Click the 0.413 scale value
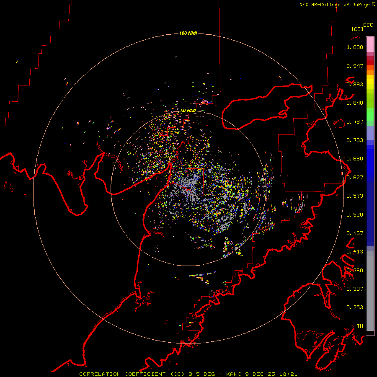Viewport: 377px width, 377px height. (x=355, y=252)
